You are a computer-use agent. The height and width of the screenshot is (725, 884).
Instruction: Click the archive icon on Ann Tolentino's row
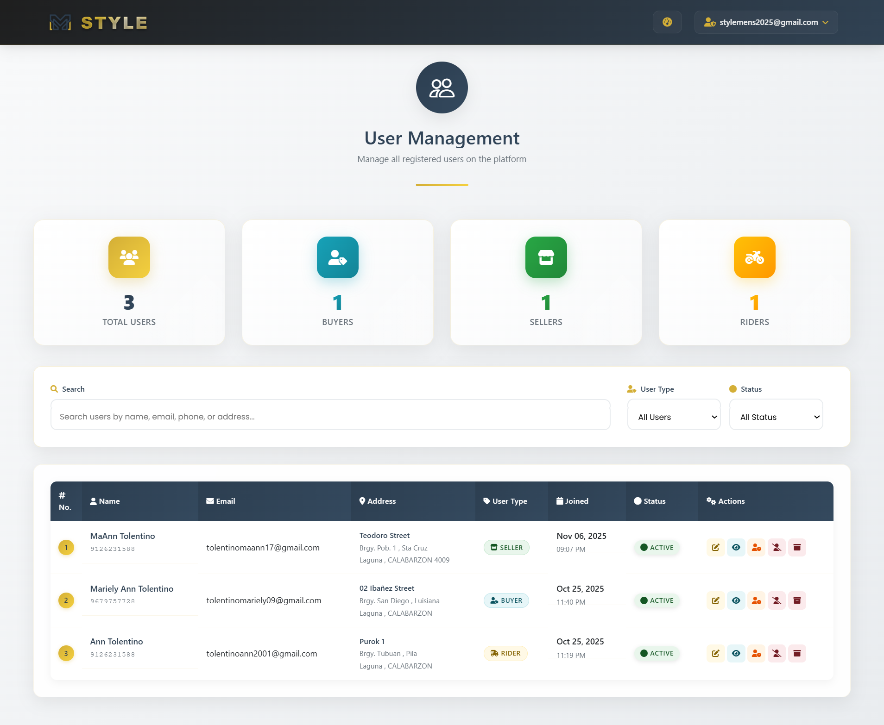(797, 653)
